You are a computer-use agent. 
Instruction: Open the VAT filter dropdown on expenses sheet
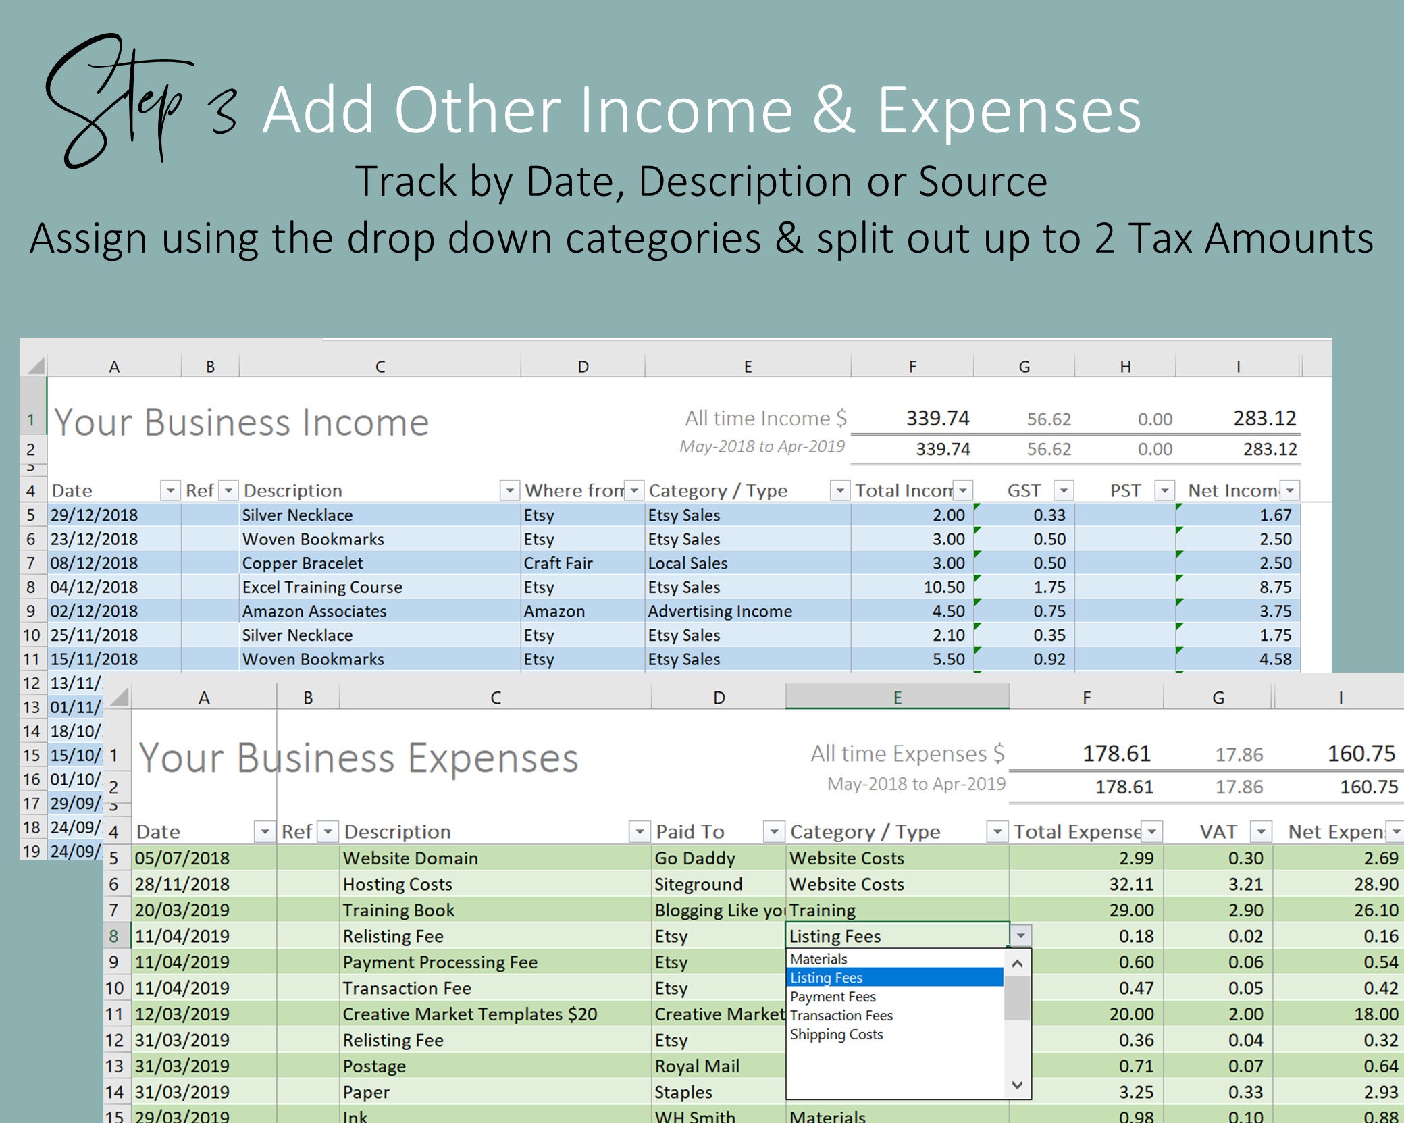point(1260,831)
